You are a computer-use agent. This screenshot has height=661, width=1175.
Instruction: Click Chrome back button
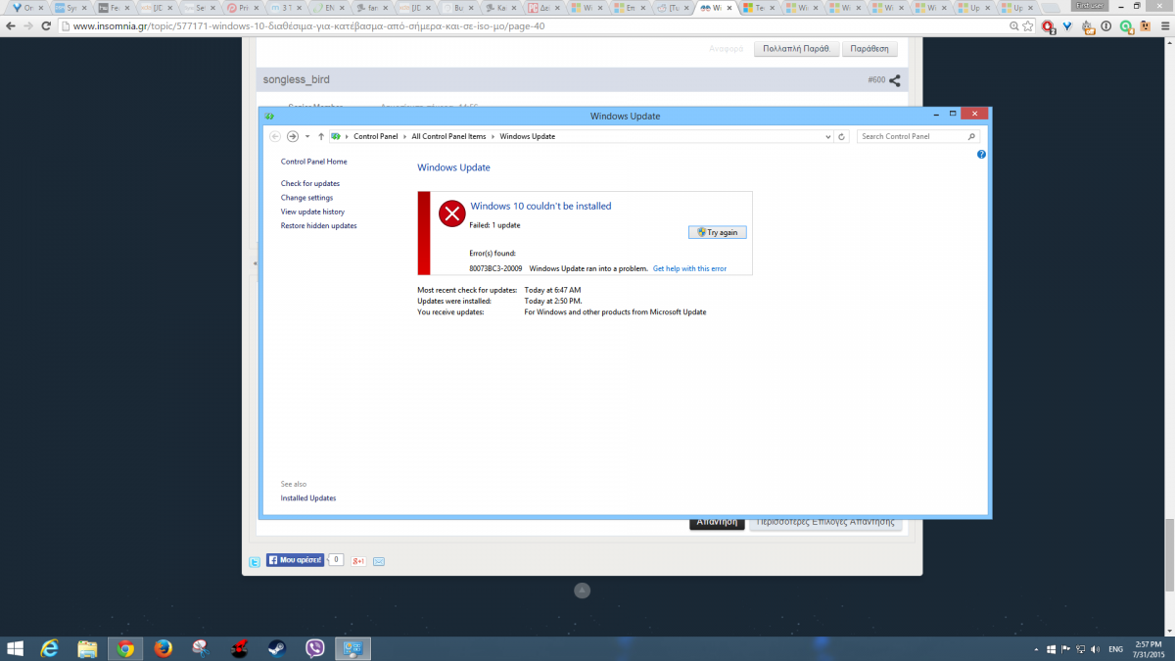(10, 26)
